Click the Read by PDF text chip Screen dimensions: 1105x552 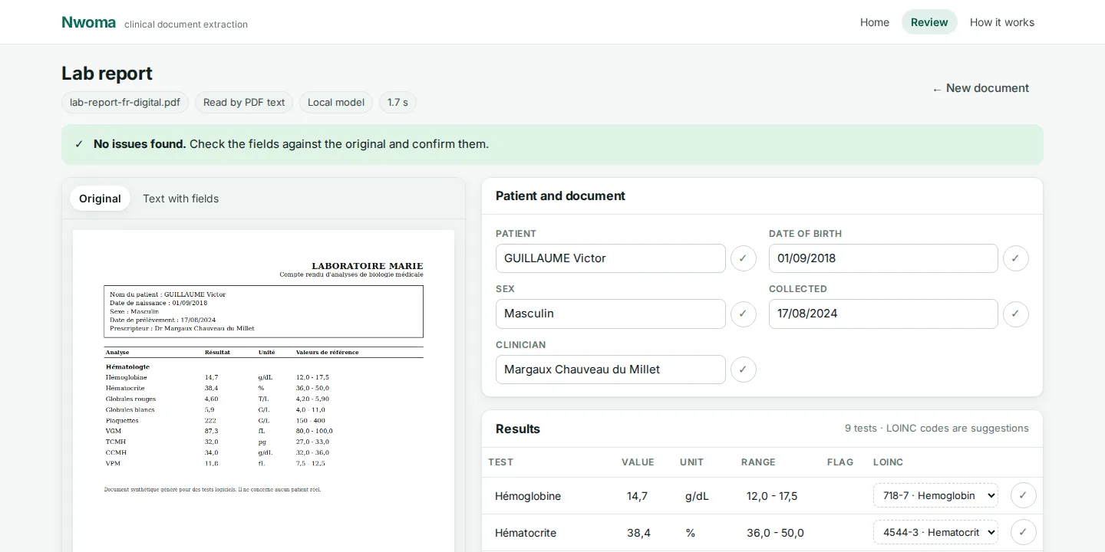[244, 102]
